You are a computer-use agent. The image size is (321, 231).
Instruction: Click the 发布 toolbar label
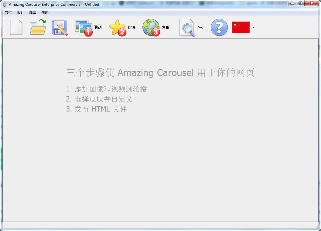[x=165, y=27]
